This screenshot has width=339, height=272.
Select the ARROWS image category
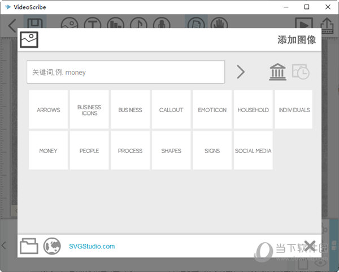coord(48,110)
